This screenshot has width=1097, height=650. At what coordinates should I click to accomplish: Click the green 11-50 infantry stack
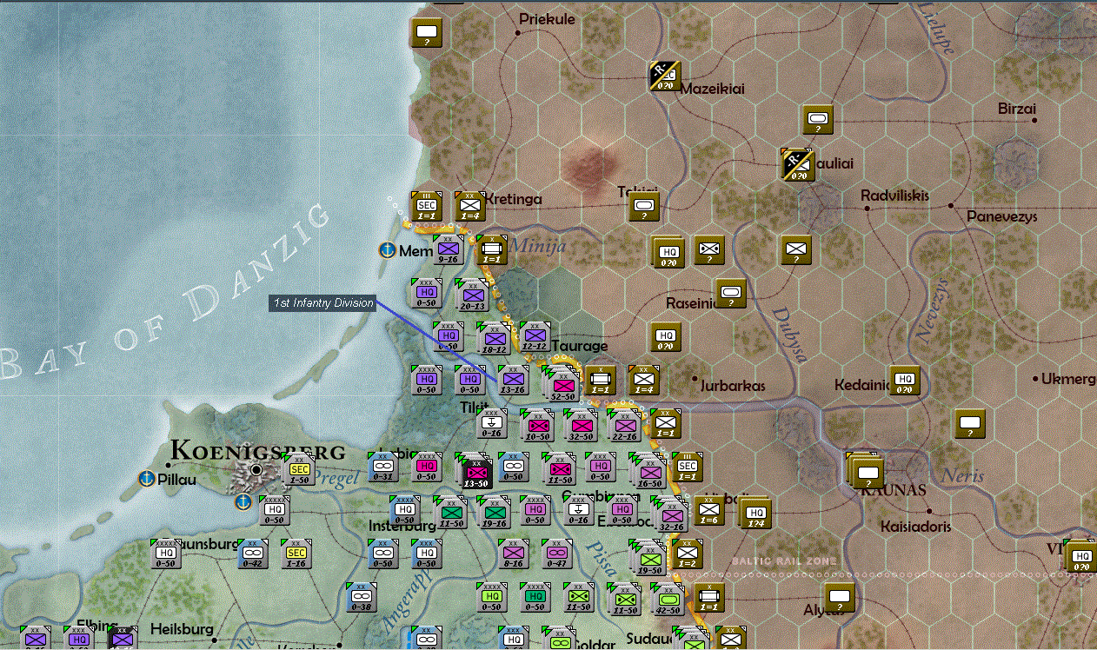click(x=450, y=513)
